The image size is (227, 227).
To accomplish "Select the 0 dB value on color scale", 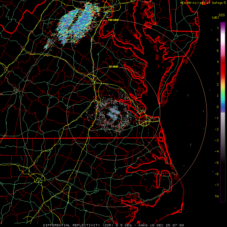I will click(218, 107).
